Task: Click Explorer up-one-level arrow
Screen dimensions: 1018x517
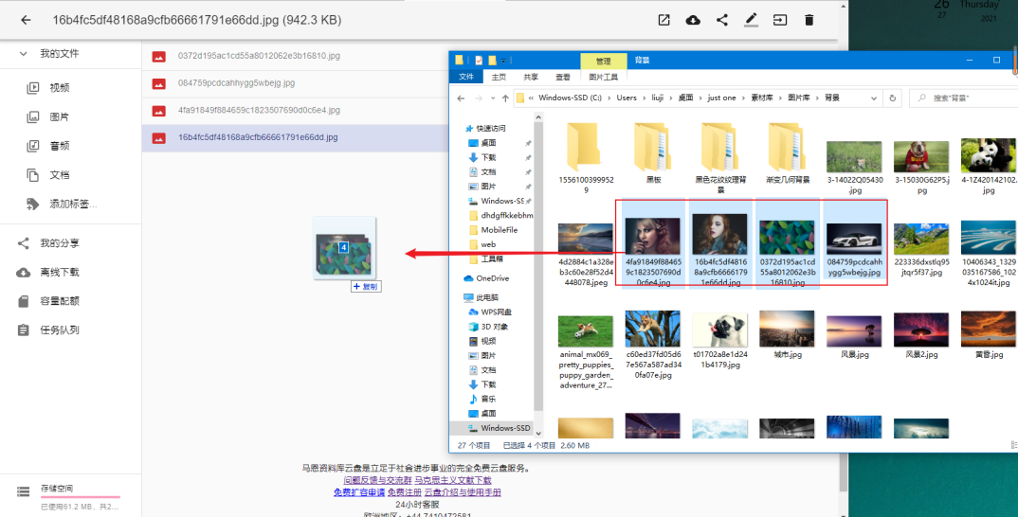Action: 505,98
